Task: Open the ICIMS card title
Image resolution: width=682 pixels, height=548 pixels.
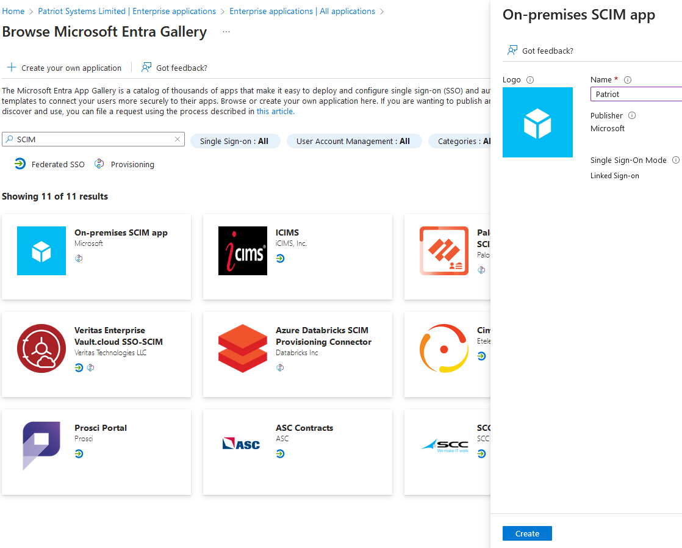Action: [287, 233]
